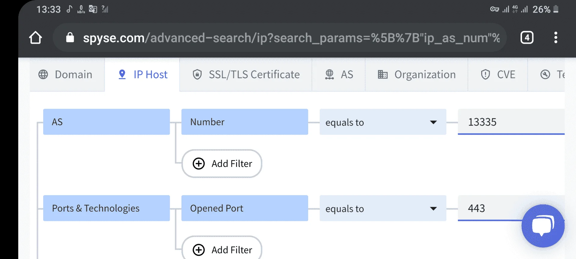Open the equals to dropdown for Opened Port
The height and width of the screenshot is (259, 576).
coord(383,208)
